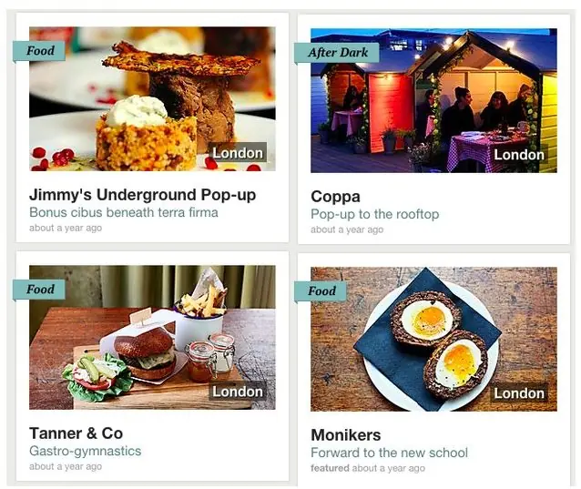This screenshot has height=489, width=581.
Task: Click the Jimmy's Underground Pop-up title
Action: [x=143, y=195]
